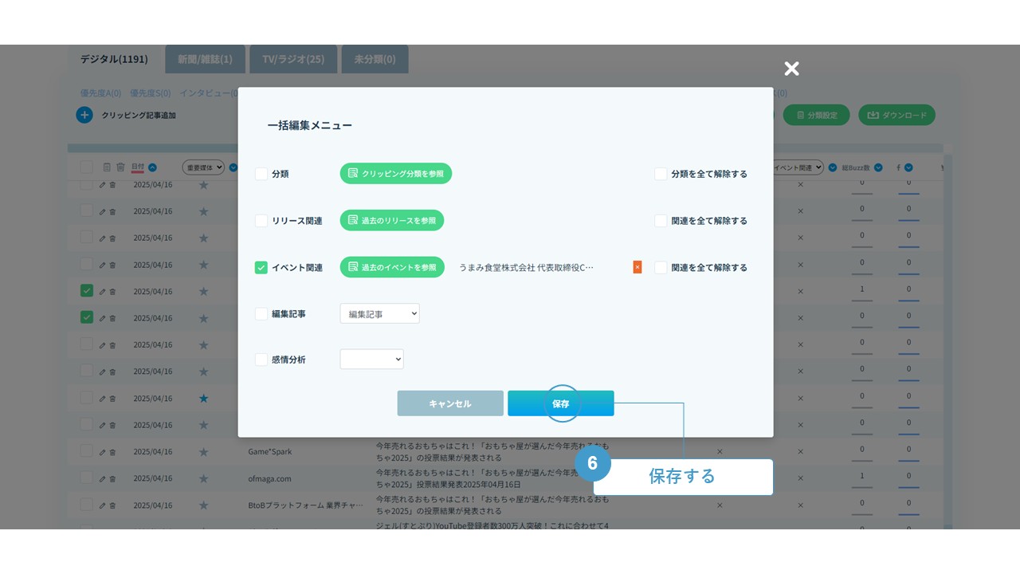Open the 編集記事 dropdown
Image resolution: width=1020 pixels, height=574 pixels.
point(379,314)
